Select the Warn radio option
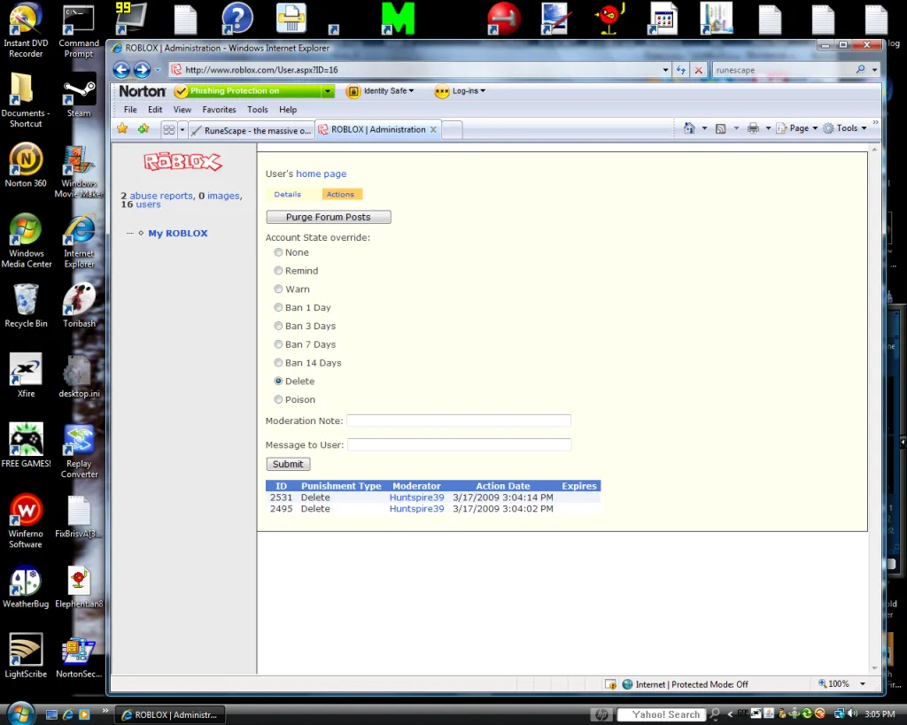This screenshot has width=907, height=725. click(x=278, y=289)
